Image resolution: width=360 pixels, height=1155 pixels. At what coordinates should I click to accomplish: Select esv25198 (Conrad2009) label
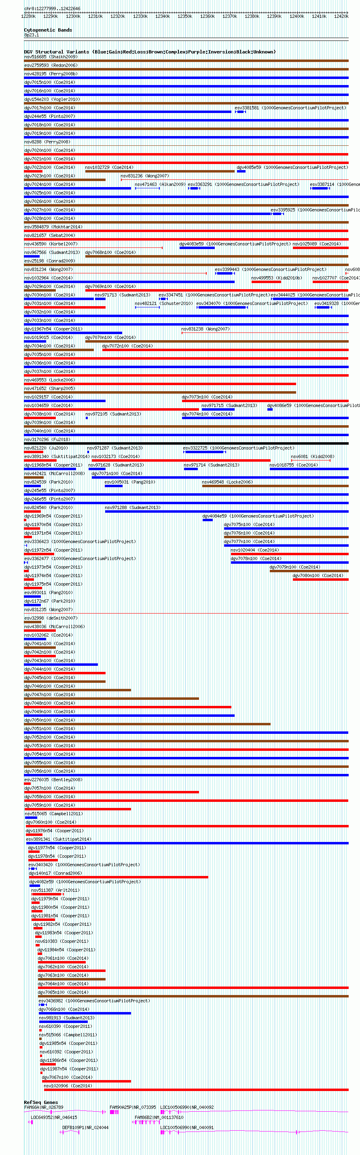coord(50,261)
